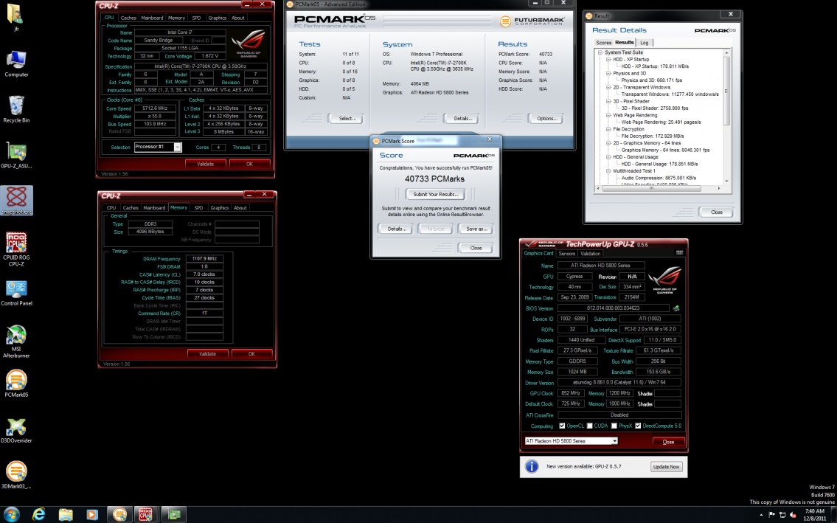Click the GPU-Z screenshot camera icon

(679, 253)
